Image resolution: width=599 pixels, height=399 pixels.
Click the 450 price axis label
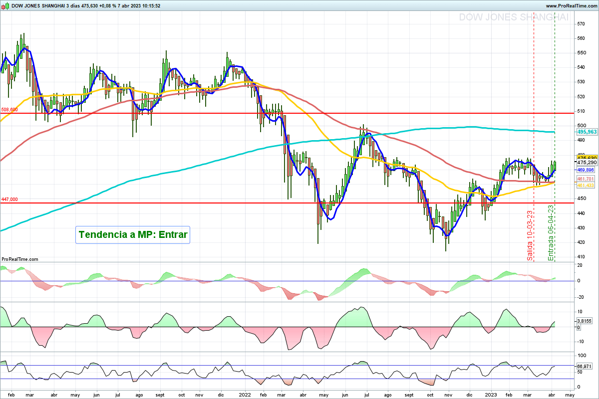tap(582, 199)
